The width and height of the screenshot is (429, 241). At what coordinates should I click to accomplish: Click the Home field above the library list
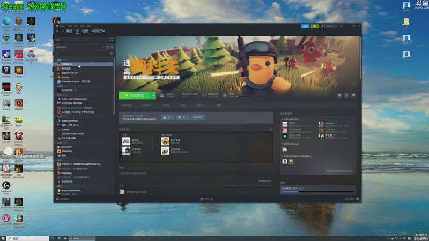82,40
